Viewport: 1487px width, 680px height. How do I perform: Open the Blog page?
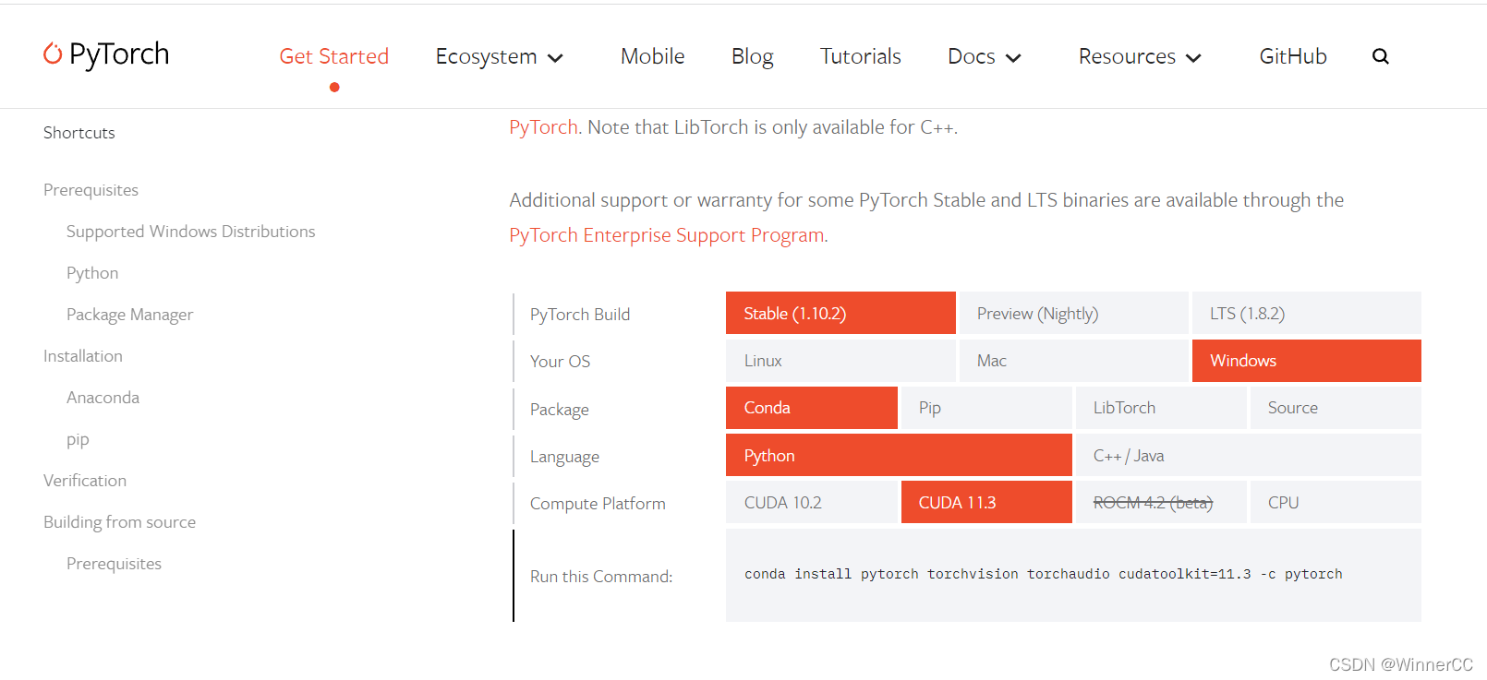(753, 56)
